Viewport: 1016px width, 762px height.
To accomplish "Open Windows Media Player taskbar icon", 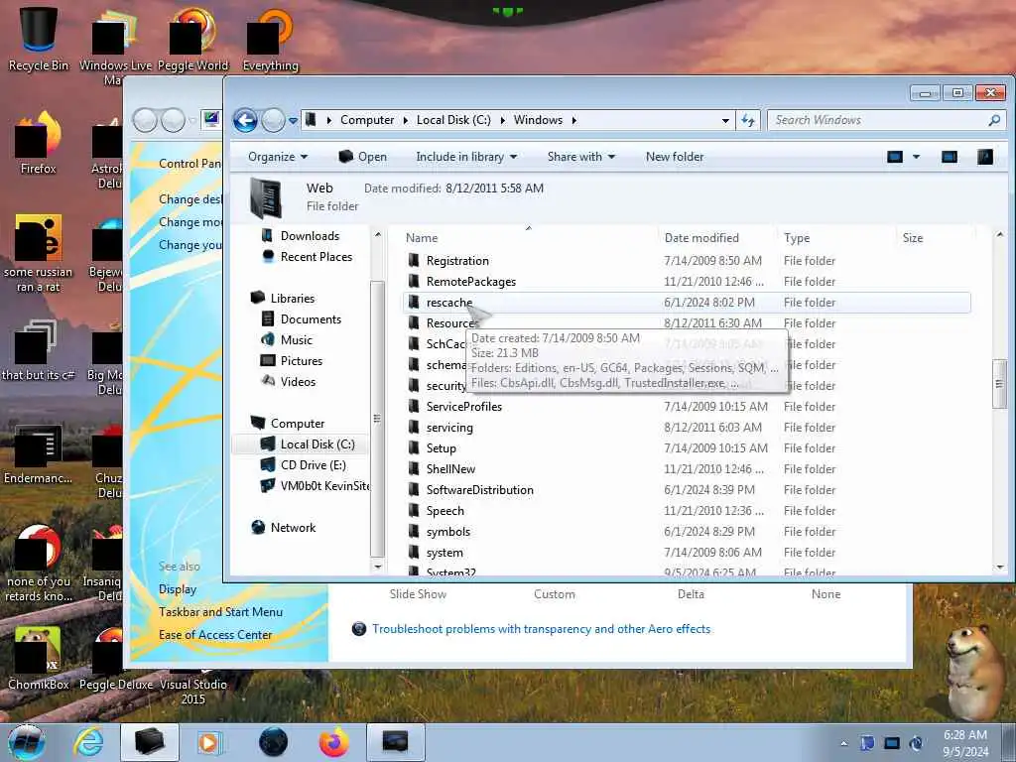I will click(209, 742).
